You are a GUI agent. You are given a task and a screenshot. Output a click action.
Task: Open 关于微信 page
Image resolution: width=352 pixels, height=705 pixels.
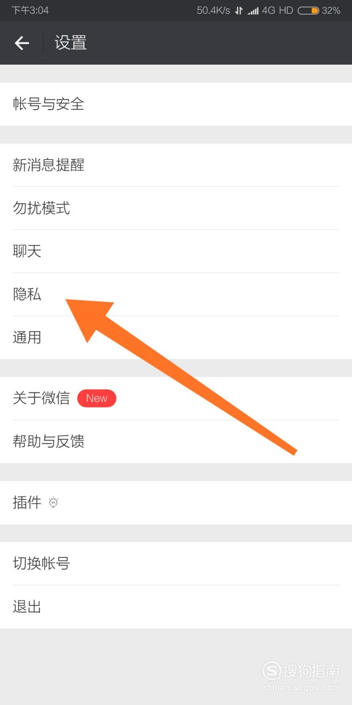[x=176, y=398]
